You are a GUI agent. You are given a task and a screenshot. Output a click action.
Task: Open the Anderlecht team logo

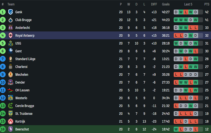(11, 28)
